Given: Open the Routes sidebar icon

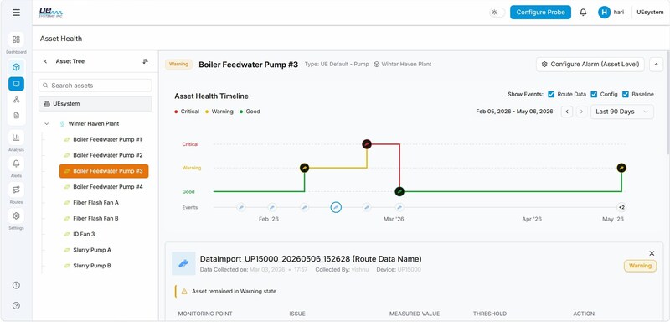Looking at the screenshot, I should (x=16, y=190).
